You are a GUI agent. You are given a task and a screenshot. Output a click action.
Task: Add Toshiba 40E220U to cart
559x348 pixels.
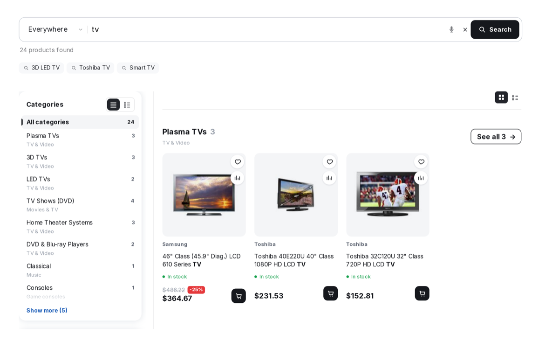tap(330, 293)
